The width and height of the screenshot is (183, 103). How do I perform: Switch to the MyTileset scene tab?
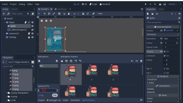point(60,9)
